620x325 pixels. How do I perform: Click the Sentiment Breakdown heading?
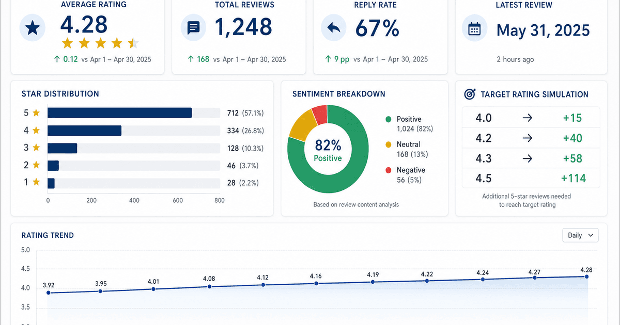[x=338, y=94]
